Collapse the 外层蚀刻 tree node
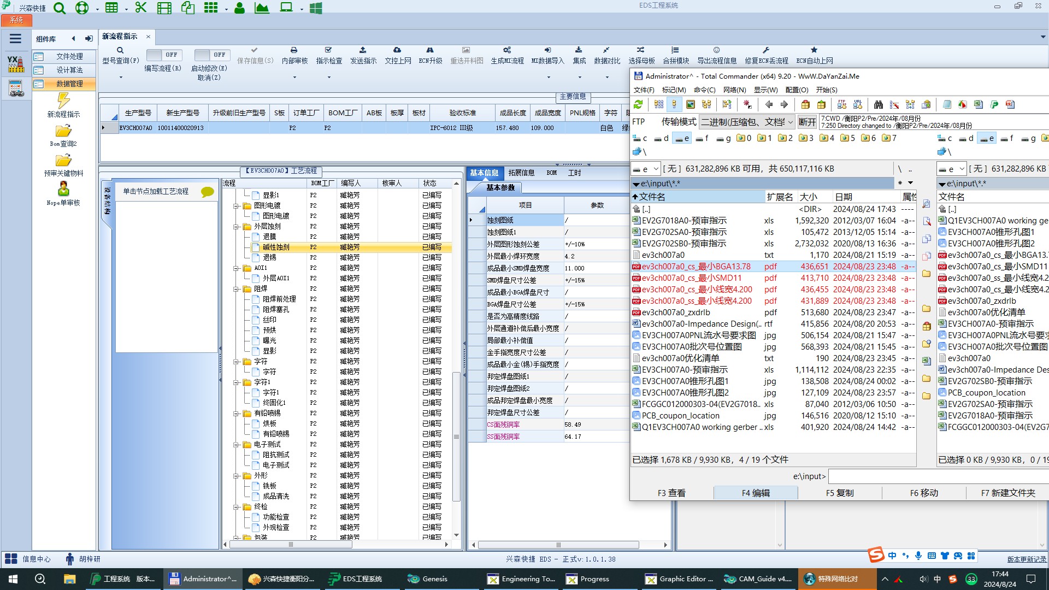 click(x=237, y=226)
